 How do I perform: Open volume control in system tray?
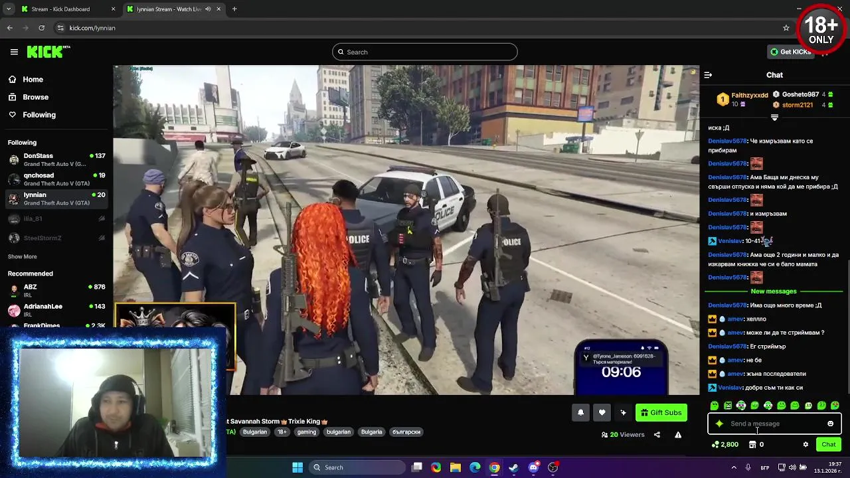click(x=792, y=467)
